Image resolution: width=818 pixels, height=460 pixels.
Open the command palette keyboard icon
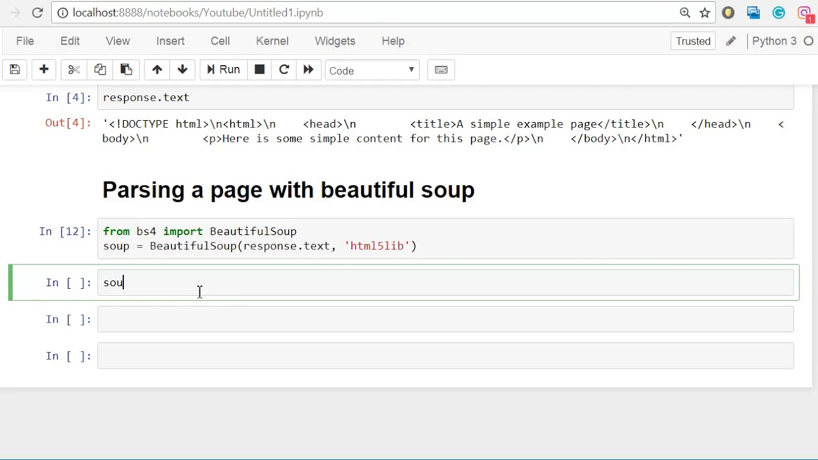tap(441, 70)
